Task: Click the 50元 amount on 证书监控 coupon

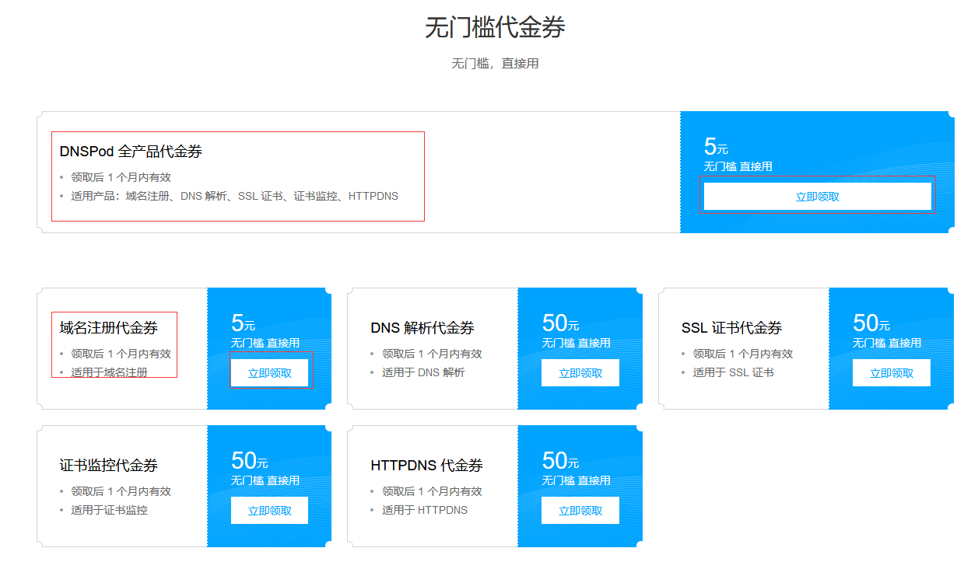Action: coord(249,461)
